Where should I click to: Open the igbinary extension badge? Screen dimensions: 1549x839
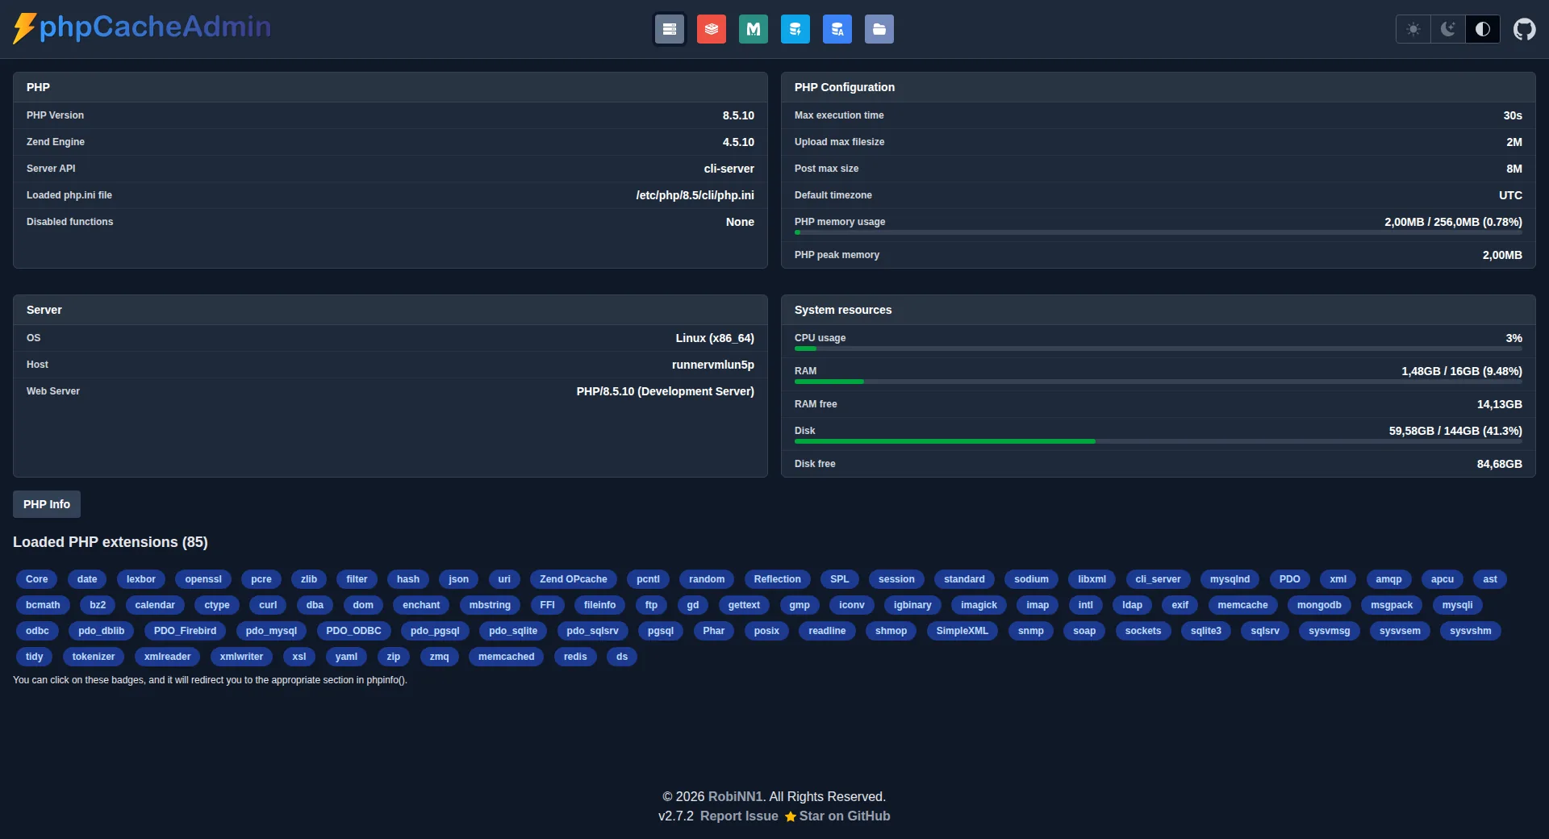pyautogui.click(x=912, y=605)
